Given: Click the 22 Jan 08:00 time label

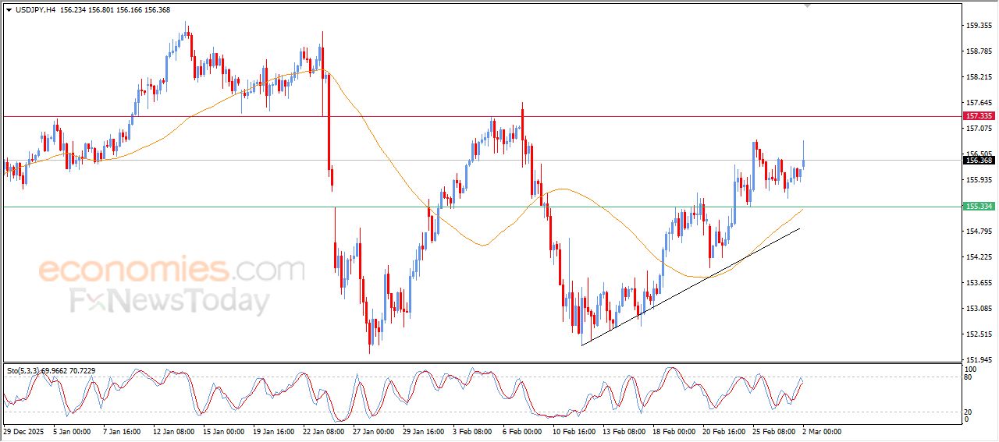Looking at the screenshot, I should 324,431.
